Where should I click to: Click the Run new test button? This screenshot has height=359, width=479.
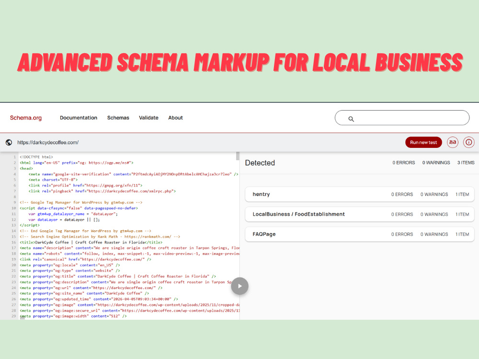click(x=423, y=143)
